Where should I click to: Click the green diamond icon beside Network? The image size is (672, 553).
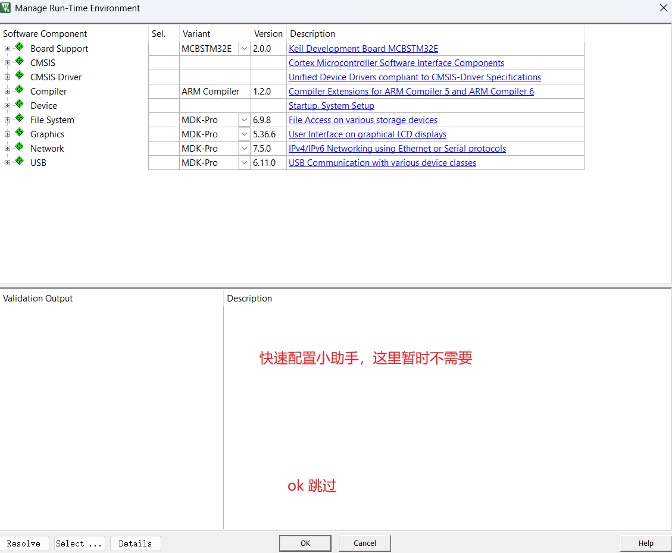click(19, 146)
